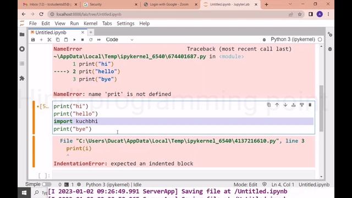Click the import kuchbhi code line
Viewport: 352px width, 198px height.
tap(183, 121)
